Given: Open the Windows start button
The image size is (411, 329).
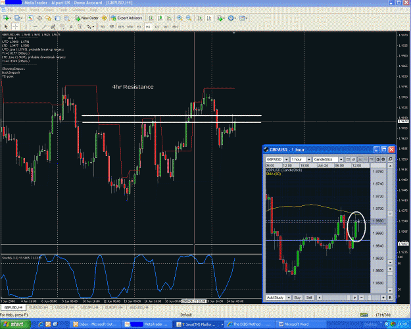Looking at the screenshot, I should click(x=15, y=324).
